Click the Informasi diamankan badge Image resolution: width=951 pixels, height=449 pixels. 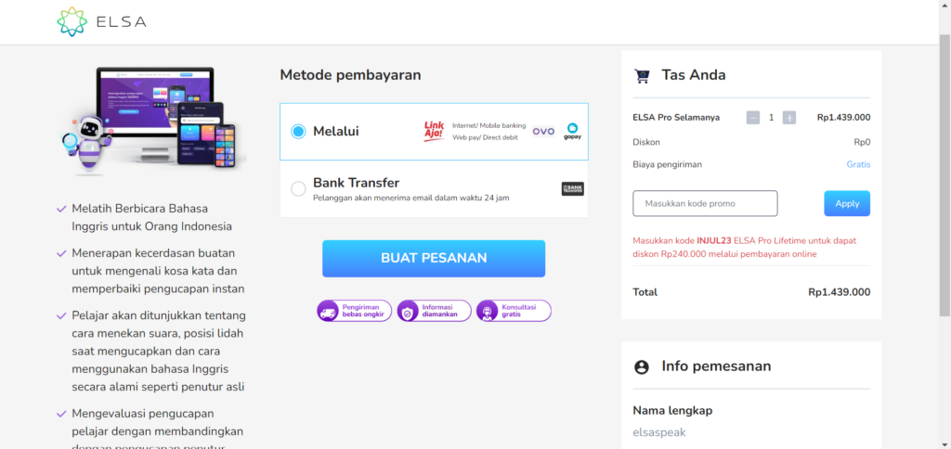click(434, 311)
